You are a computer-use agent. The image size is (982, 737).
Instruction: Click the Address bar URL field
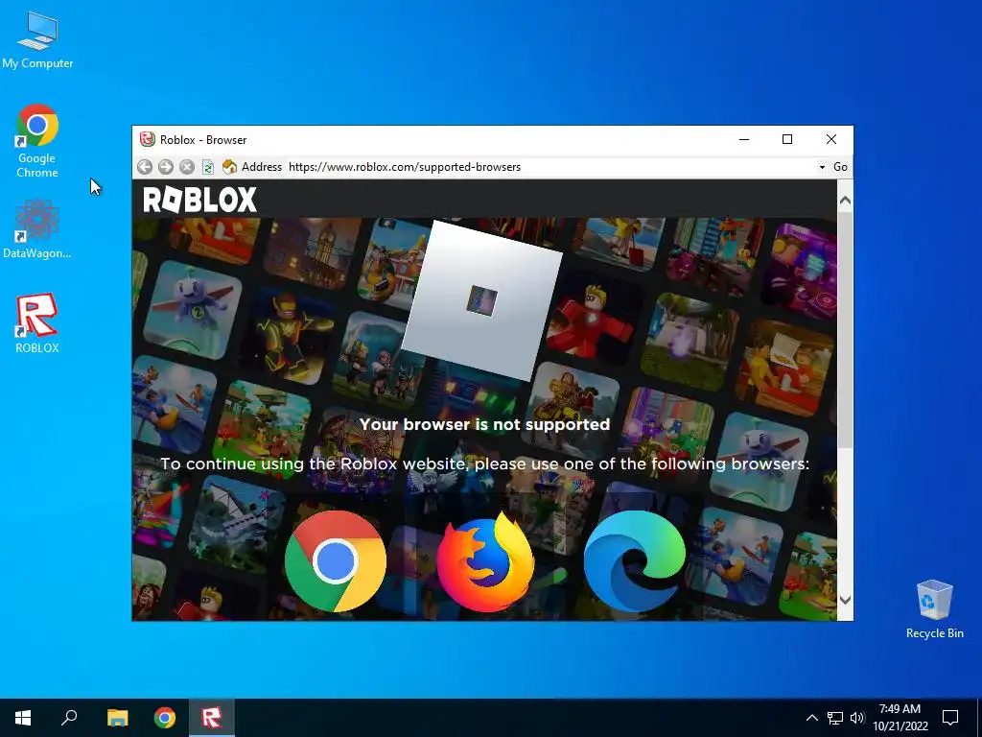tap(551, 167)
